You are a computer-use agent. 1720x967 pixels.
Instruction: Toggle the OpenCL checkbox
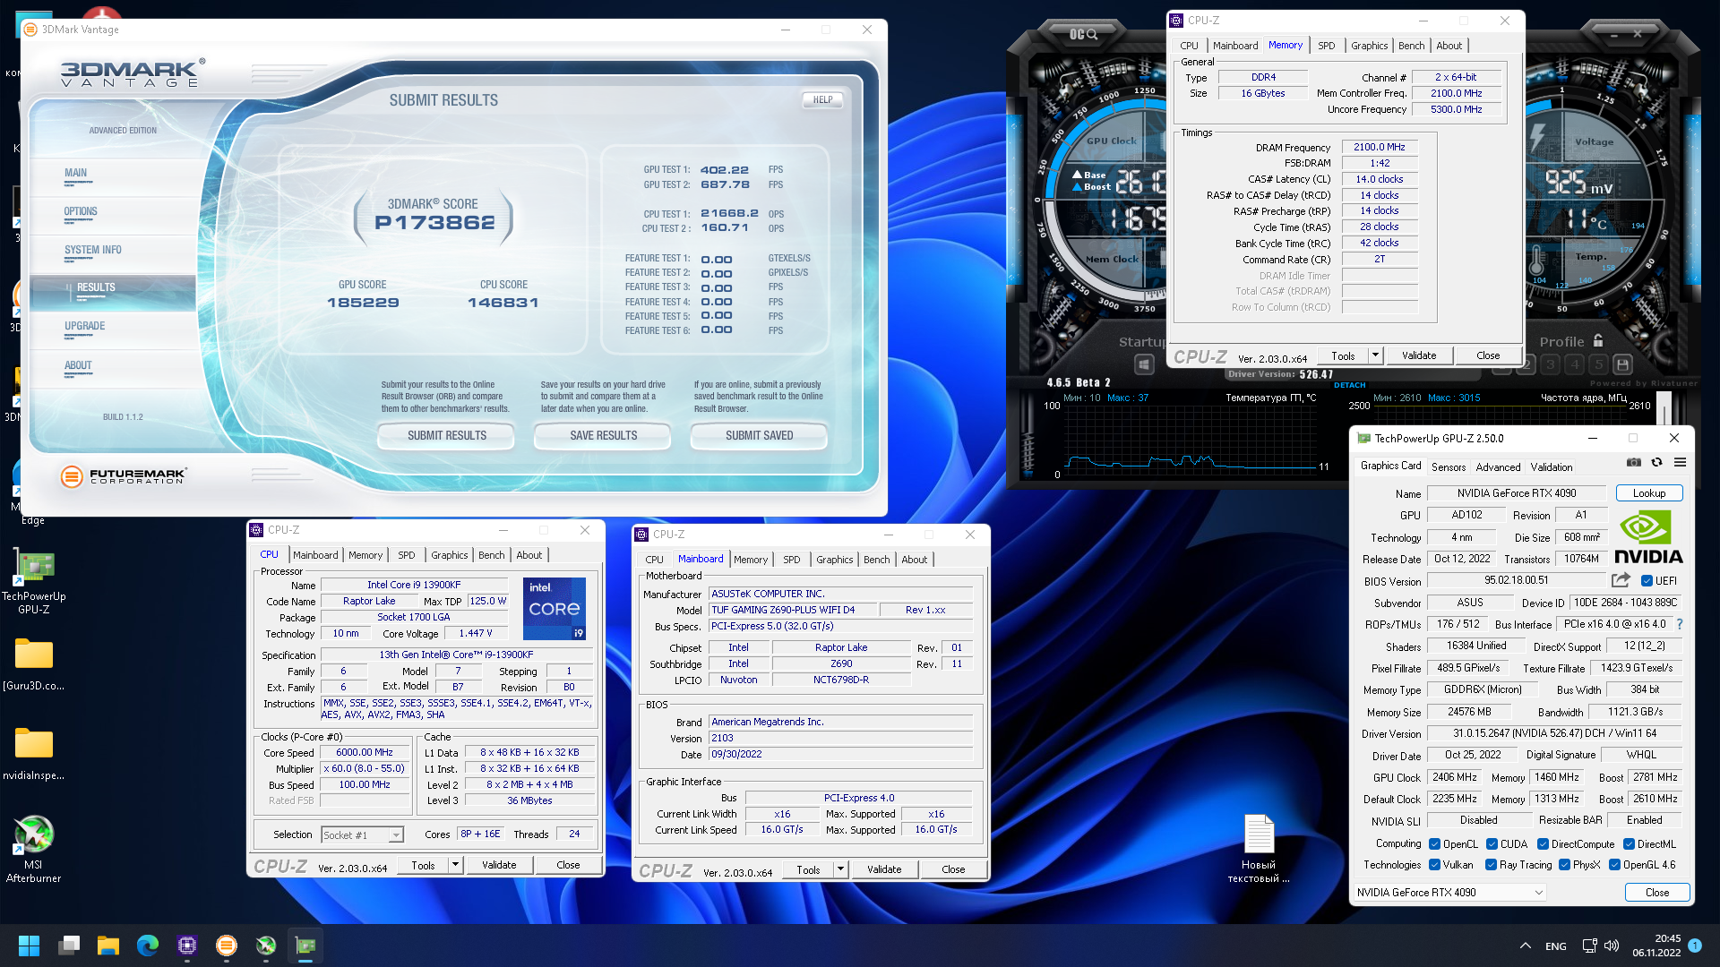pos(1435,843)
